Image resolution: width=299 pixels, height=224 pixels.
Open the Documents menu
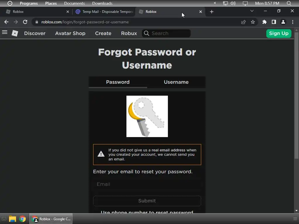[74, 3]
